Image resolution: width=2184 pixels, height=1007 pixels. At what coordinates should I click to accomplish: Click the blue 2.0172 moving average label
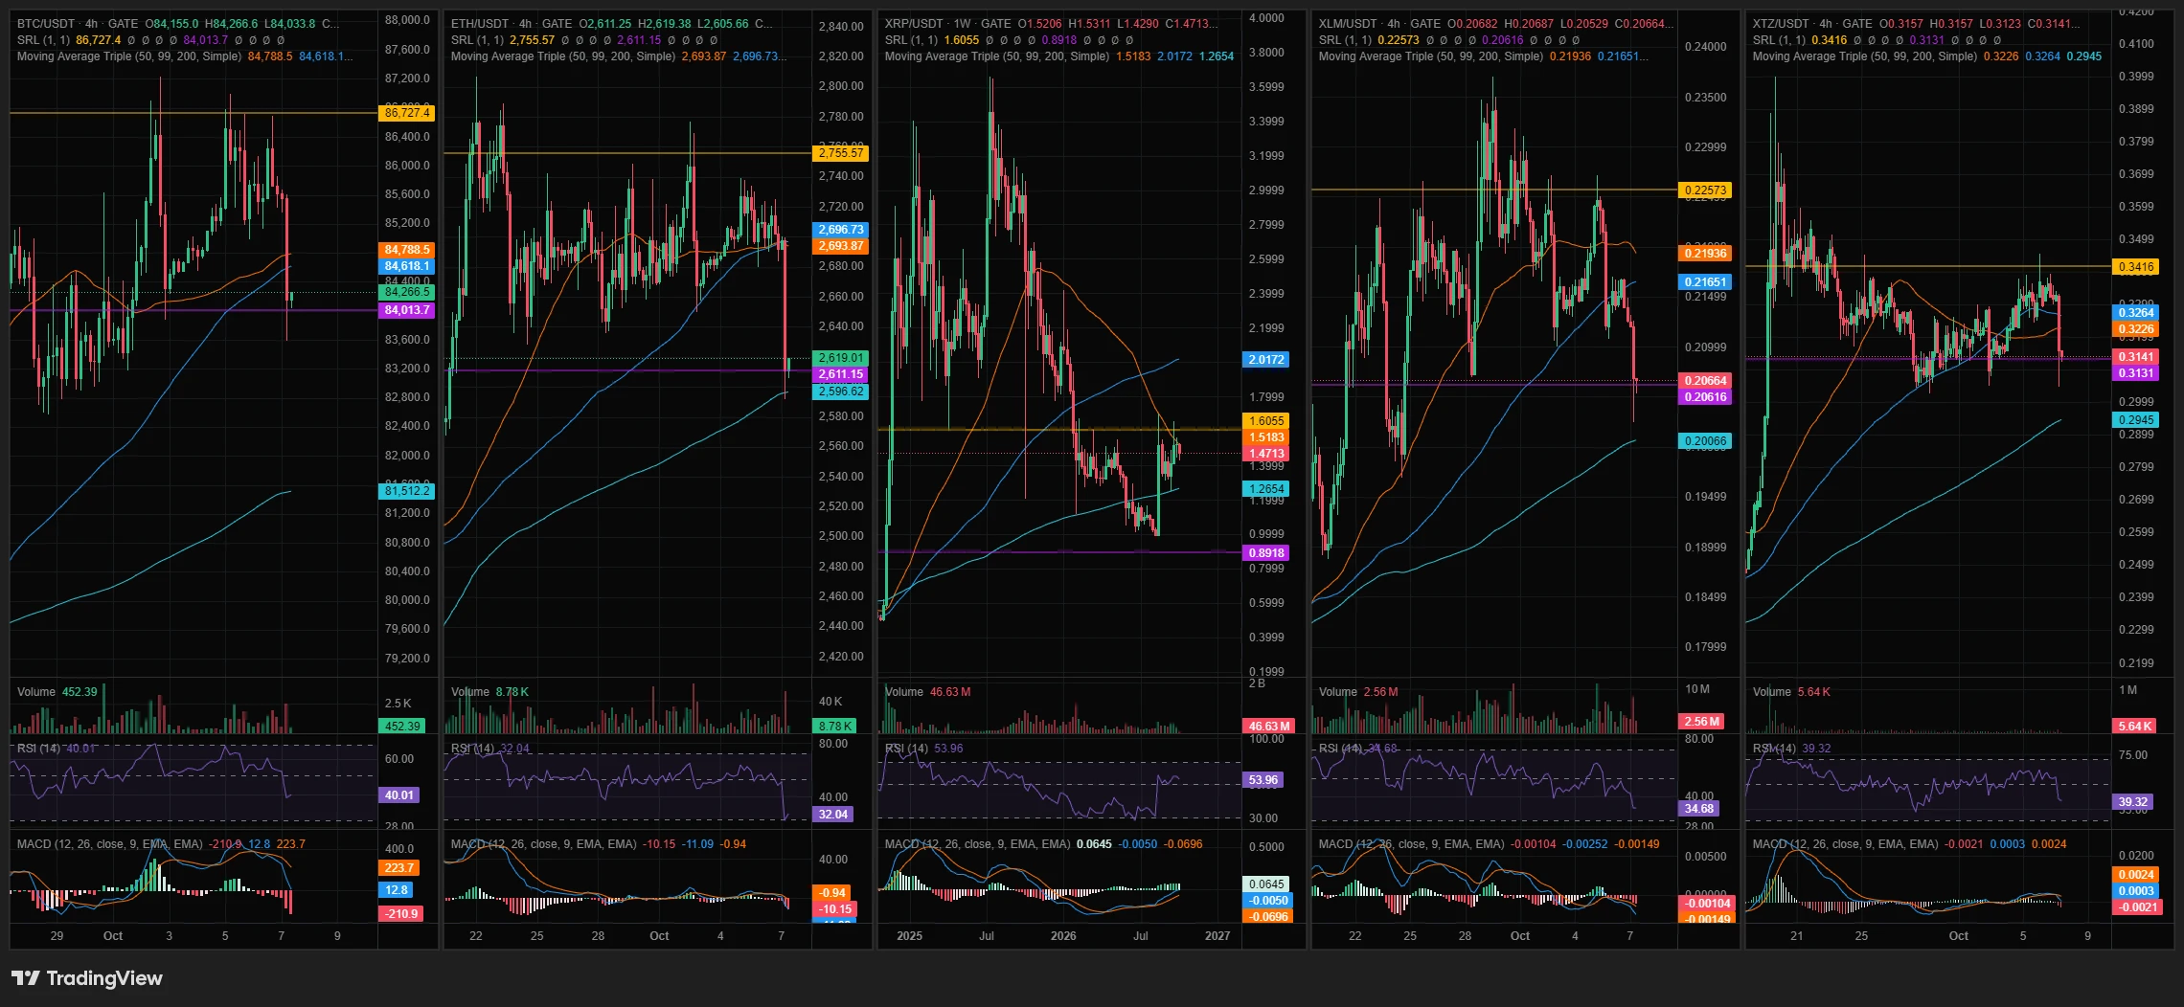1267,360
